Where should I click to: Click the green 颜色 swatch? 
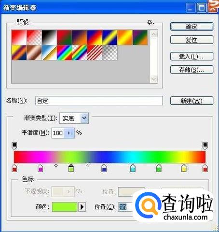(65, 207)
